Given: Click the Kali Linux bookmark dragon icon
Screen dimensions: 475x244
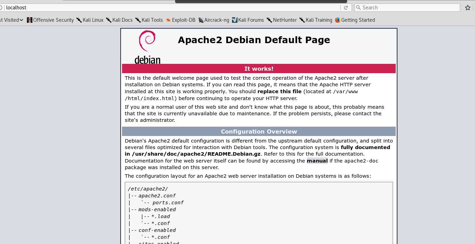Looking at the screenshot, I should (79, 20).
